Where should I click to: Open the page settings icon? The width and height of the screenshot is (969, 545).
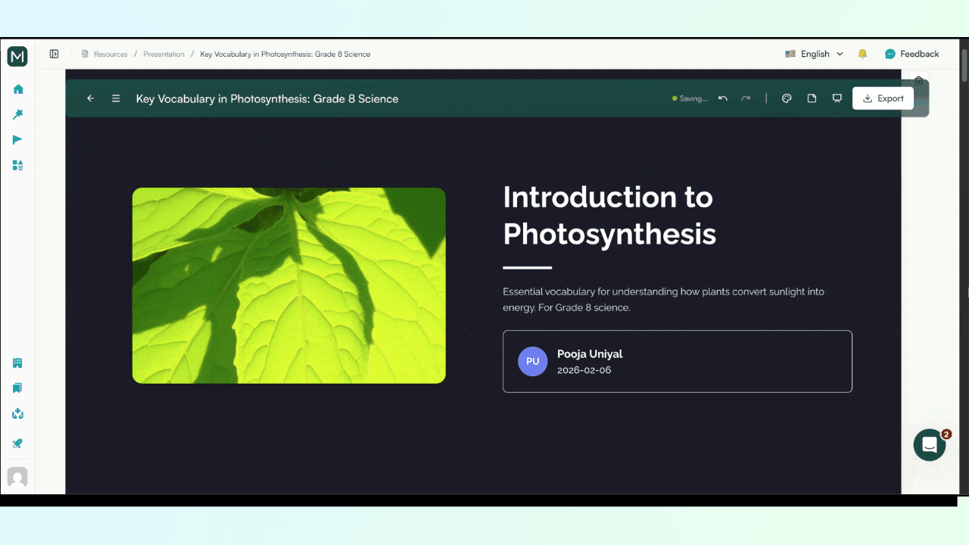812,98
